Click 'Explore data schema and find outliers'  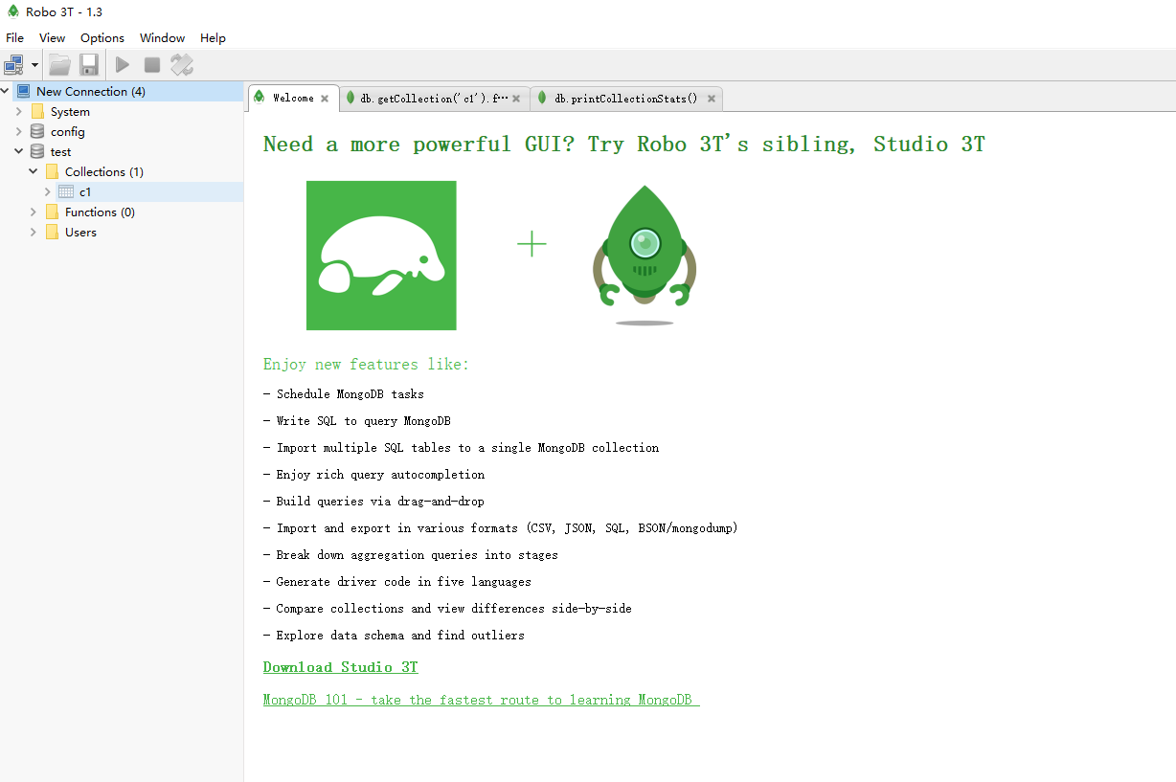395,636
